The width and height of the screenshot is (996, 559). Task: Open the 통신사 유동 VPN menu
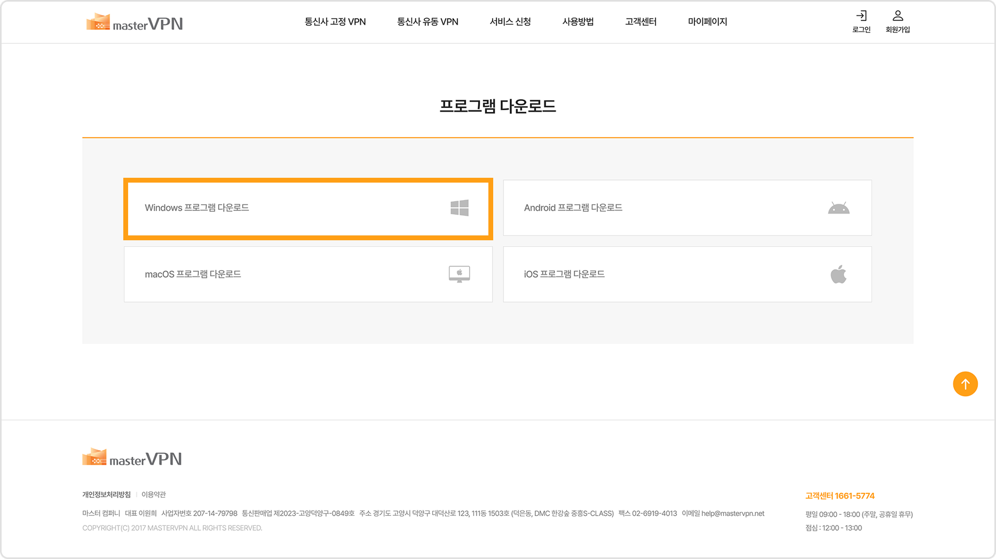pyautogui.click(x=427, y=22)
